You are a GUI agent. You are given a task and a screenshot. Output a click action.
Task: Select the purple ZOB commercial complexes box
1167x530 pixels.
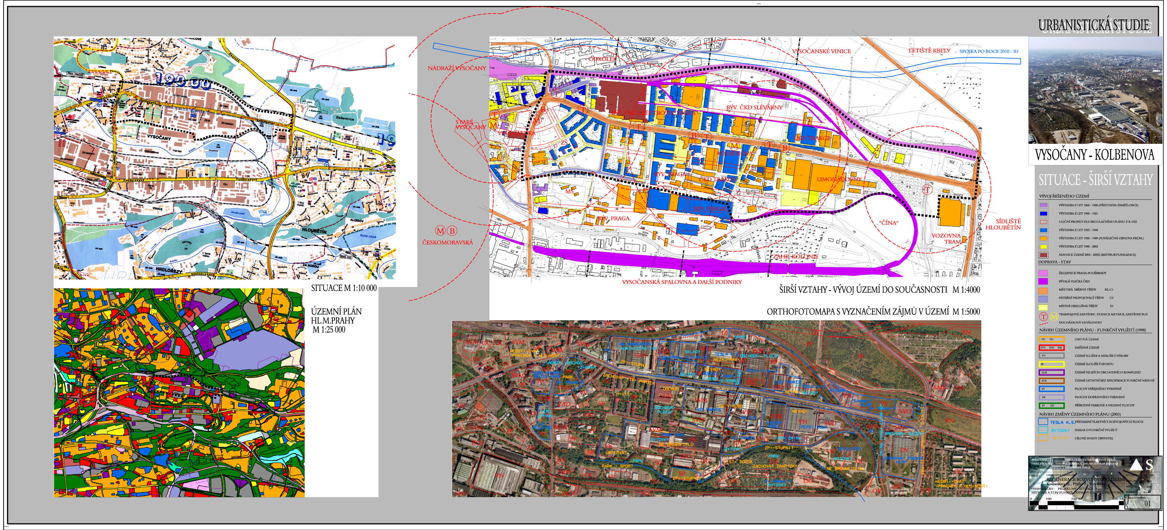1051,373
